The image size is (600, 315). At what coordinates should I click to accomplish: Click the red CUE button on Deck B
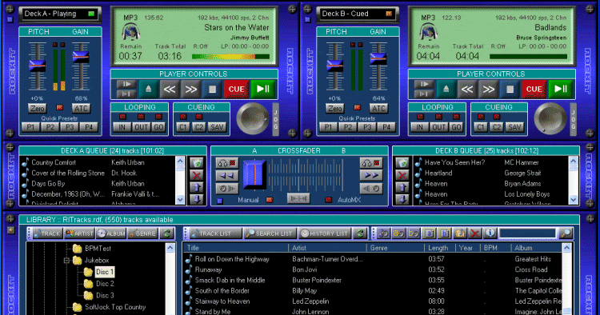[534, 90]
